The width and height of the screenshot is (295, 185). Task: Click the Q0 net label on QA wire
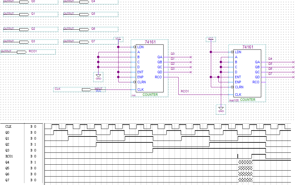(172, 54)
